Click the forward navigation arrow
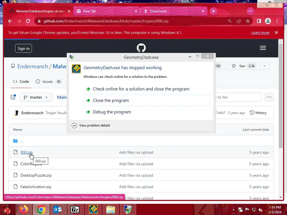 coord(19,21)
